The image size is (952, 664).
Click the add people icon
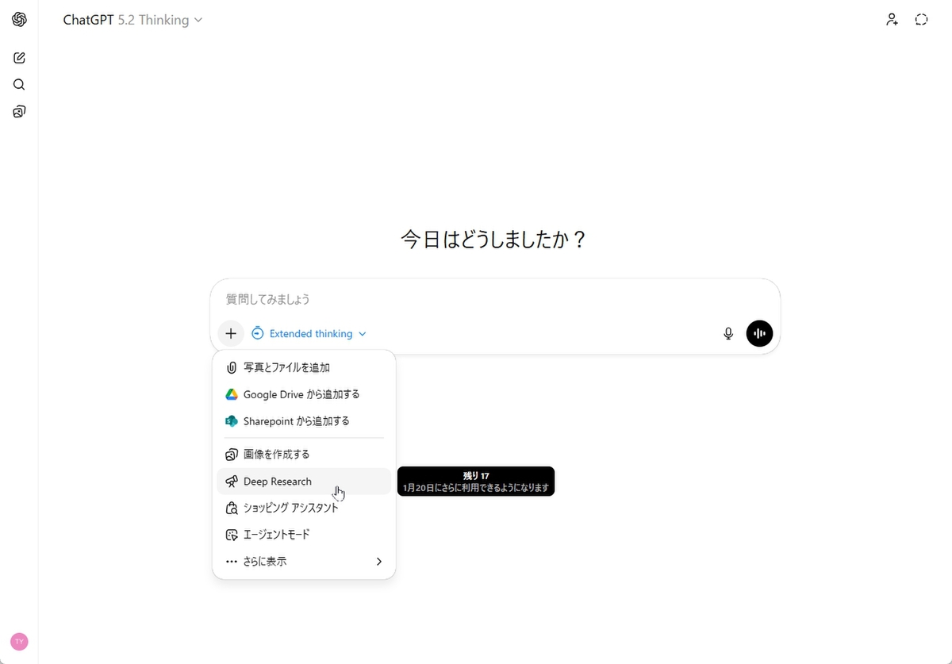[x=892, y=20]
